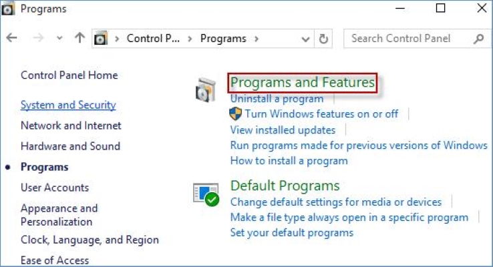493x267 pixels.
Task: Open System and Security in sidebar
Action: tap(68, 105)
